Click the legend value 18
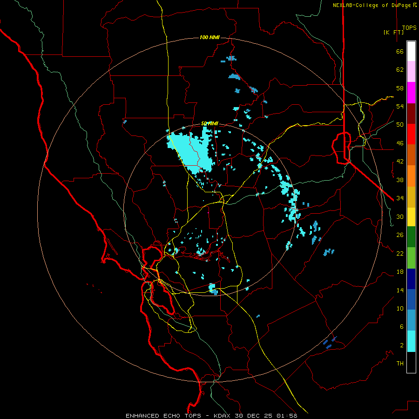 (400, 272)
